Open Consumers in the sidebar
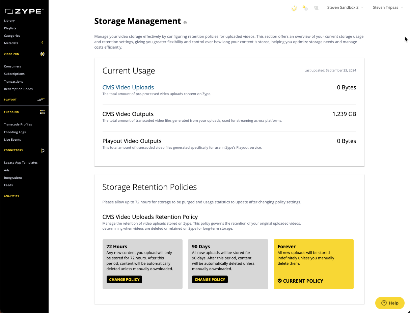 coord(12,66)
